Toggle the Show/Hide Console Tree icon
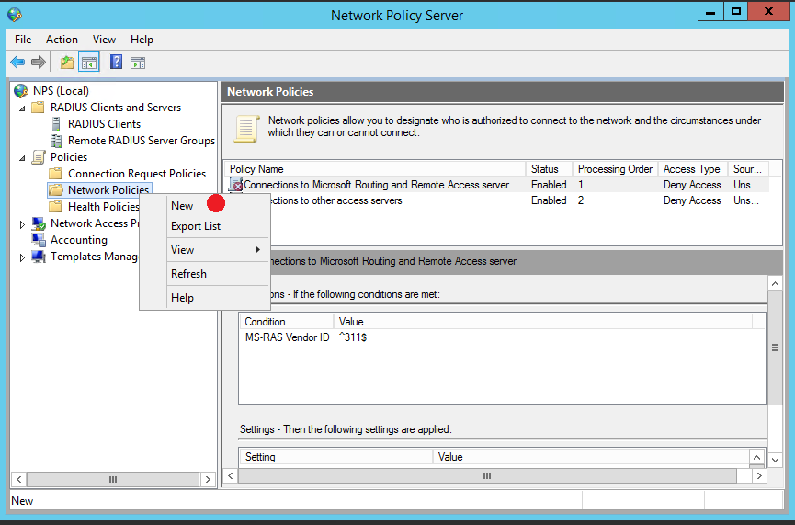795x525 pixels. pos(89,63)
